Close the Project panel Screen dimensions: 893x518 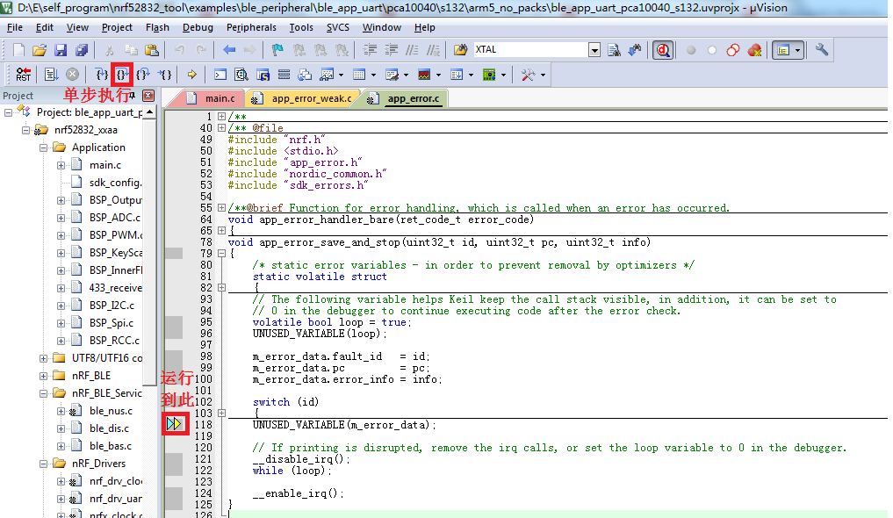(148, 96)
